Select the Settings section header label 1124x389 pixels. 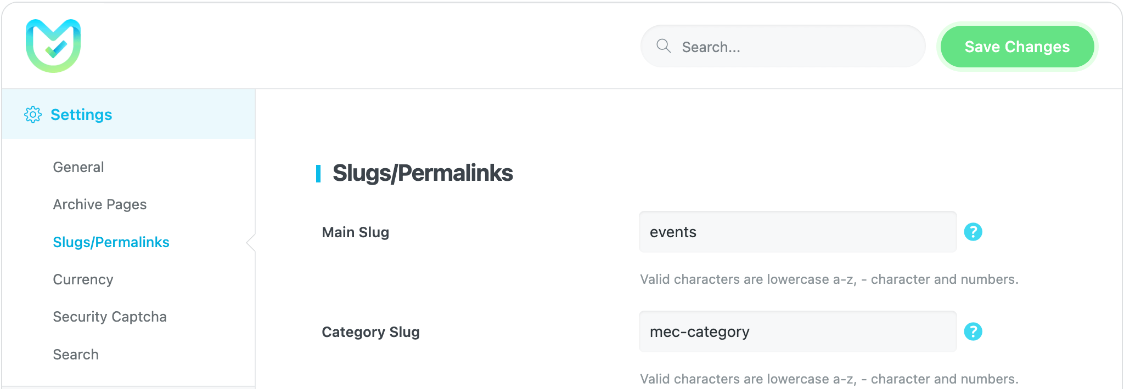pos(81,115)
